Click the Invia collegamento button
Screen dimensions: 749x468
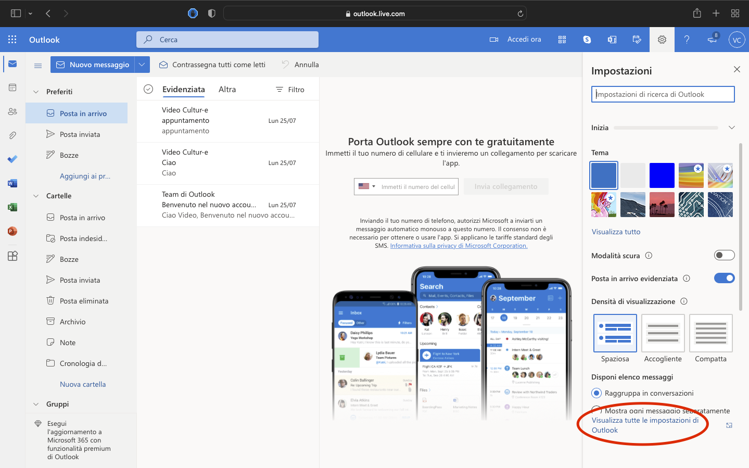[x=505, y=186]
